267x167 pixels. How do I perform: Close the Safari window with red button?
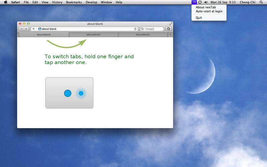click(20, 24)
